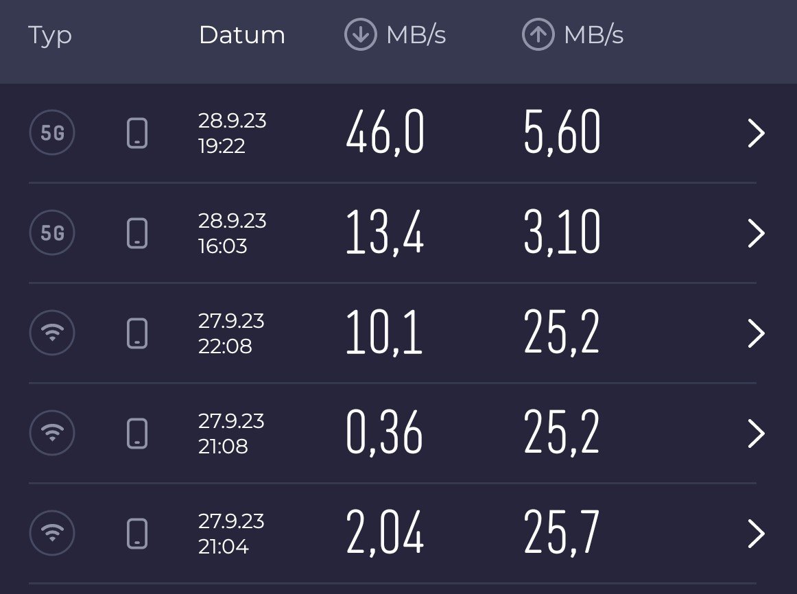797x594 pixels.
Task: Open details chevron for the 21:04 test
Action: point(755,534)
